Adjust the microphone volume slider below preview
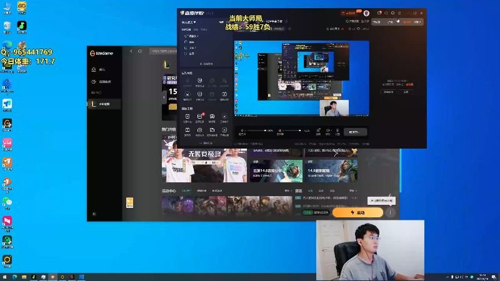The width and height of the screenshot is (500, 281). coord(257,131)
